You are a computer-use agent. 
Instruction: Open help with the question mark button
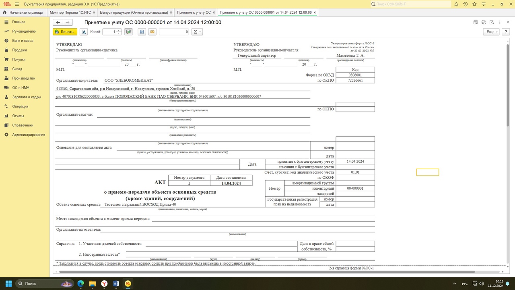click(x=505, y=32)
